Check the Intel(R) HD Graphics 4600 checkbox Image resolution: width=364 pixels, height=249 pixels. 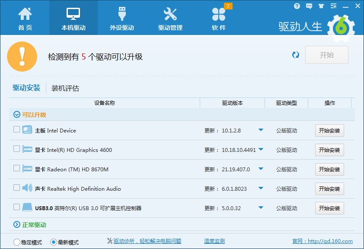pyautogui.click(x=16, y=149)
